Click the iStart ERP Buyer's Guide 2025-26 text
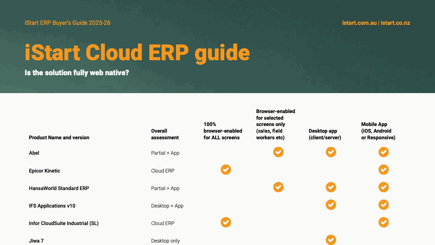This screenshot has height=245, width=435. tap(68, 23)
